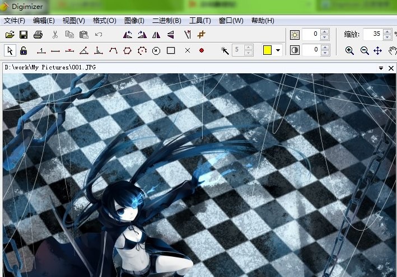The image size is (397, 277).
Task: Open the 格式(O) menu
Action: [x=104, y=21]
